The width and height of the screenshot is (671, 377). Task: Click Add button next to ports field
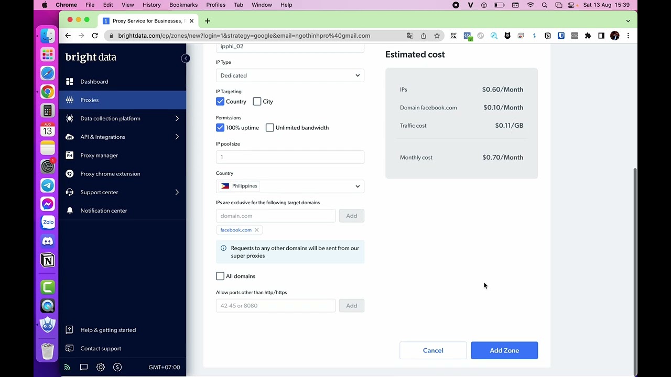pos(352,306)
